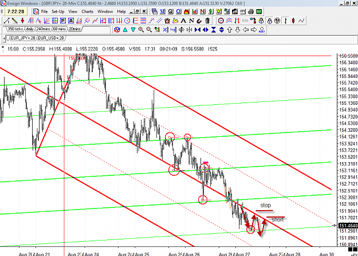Screen dimensions: 358x256
Task: Click the printer icon
Action: pos(251,11)
